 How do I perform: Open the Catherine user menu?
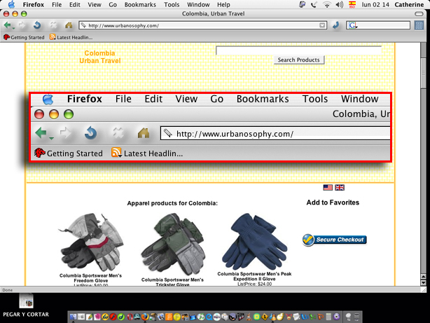[x=409, y=4]
